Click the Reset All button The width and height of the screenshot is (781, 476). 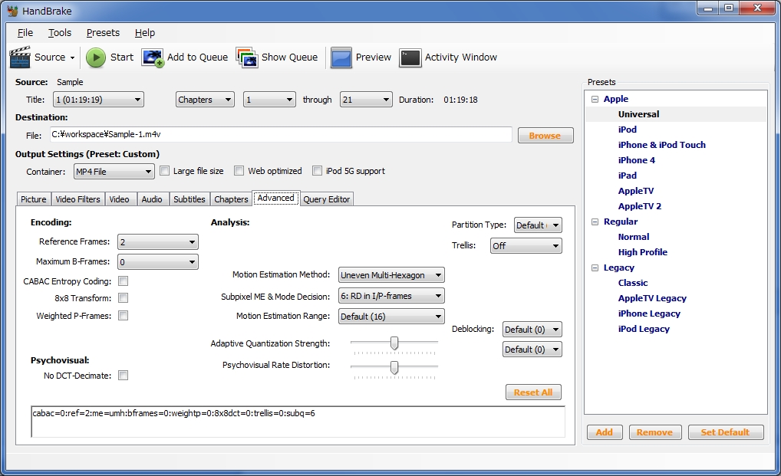tap(533, 392)
